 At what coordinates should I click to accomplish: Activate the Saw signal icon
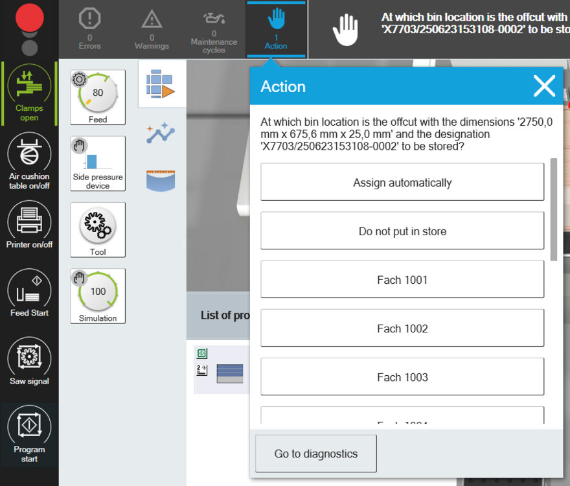tap(29, 361)
